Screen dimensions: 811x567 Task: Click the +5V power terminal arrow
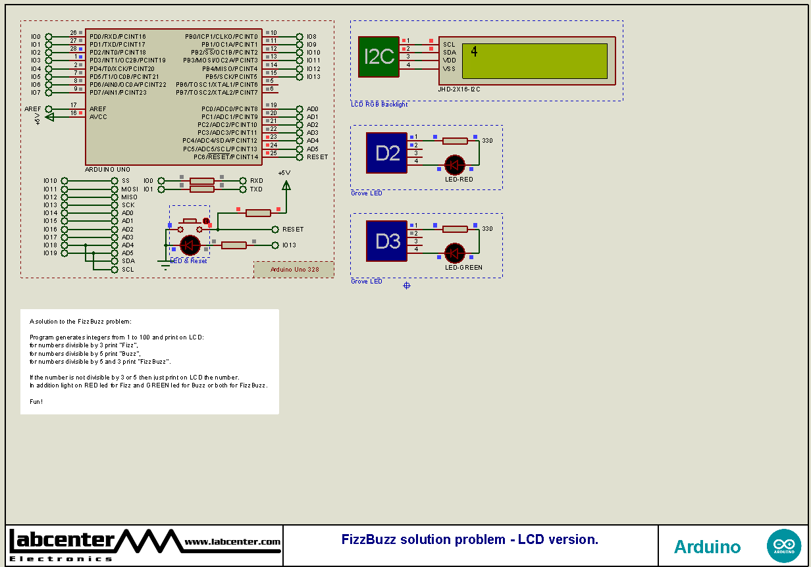[286, 186]
